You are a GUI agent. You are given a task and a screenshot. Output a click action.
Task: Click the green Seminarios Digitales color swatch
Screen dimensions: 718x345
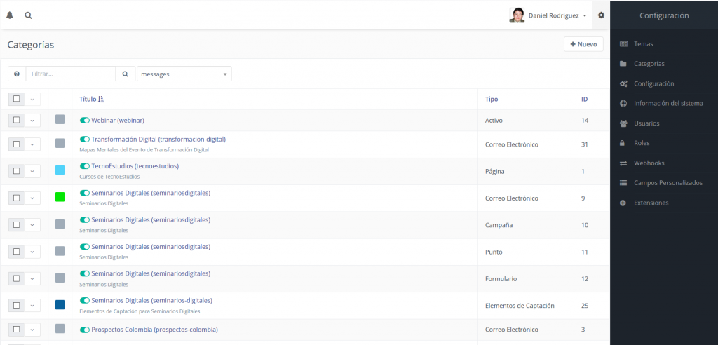tap(60, 197)
